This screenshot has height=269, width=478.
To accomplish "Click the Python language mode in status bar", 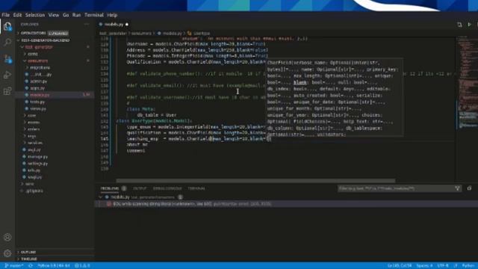I will click(468, 266).
